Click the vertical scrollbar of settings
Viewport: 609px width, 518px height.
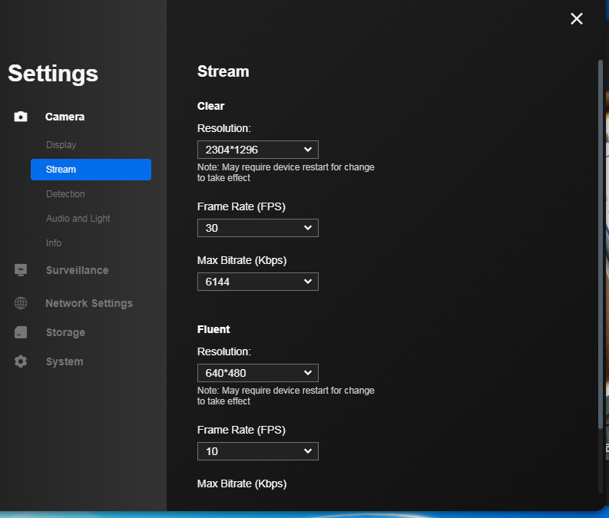coord(601,246)
